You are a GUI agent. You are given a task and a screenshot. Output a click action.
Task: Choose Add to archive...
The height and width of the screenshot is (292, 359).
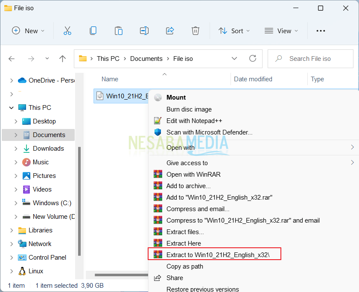coord(254,186)
